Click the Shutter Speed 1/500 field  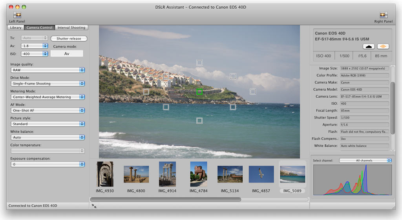(x=364, y=118)
